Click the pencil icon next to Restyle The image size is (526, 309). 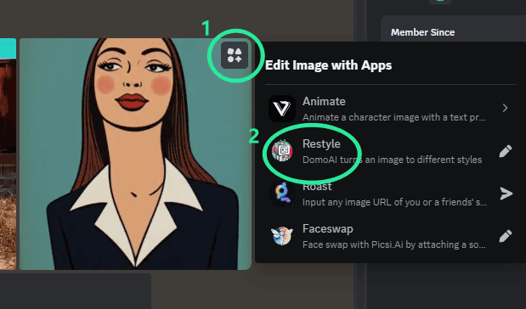[x=506, y=151]
